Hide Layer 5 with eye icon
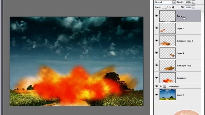The height and width of the screenshot is (115, 205). point(156,28)
